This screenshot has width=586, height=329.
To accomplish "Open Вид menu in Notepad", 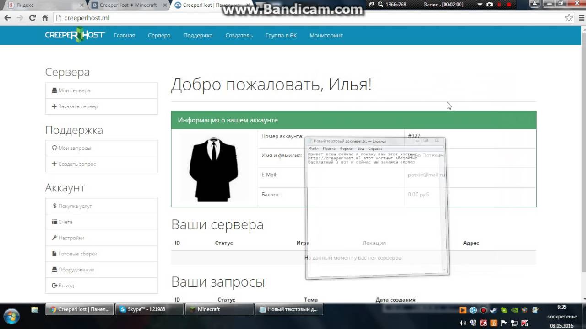I will pos(361,149).
